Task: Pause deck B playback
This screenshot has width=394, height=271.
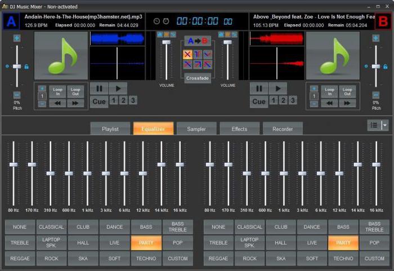Action: point(258,88)
